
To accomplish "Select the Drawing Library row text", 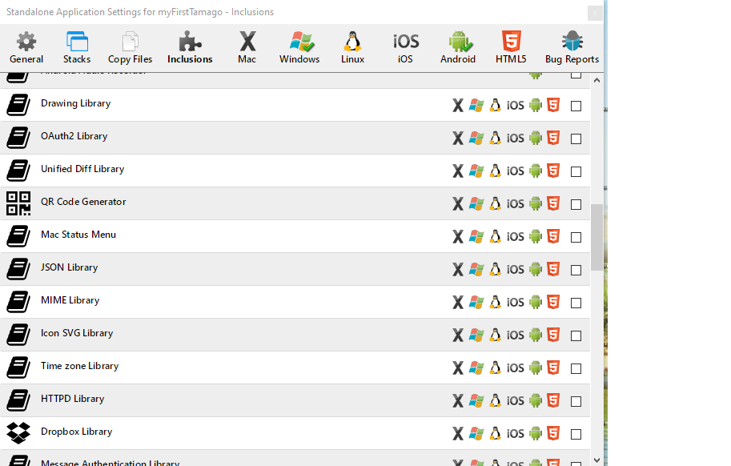I will click(75, 103).
